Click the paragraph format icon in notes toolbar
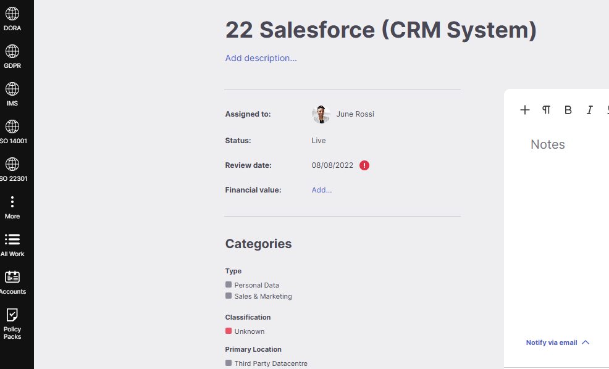 546,110
